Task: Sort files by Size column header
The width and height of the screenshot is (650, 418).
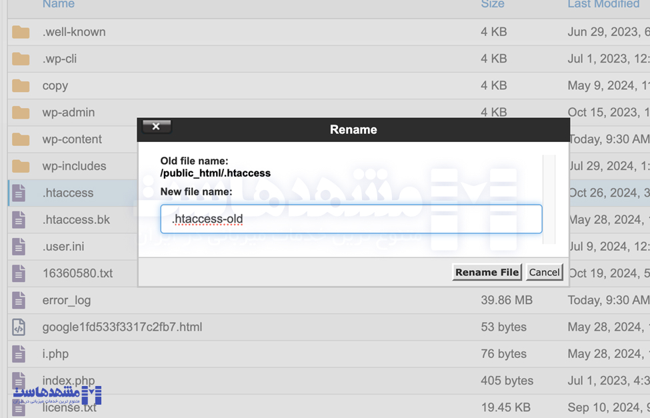Action: click(x=493, y=5)
